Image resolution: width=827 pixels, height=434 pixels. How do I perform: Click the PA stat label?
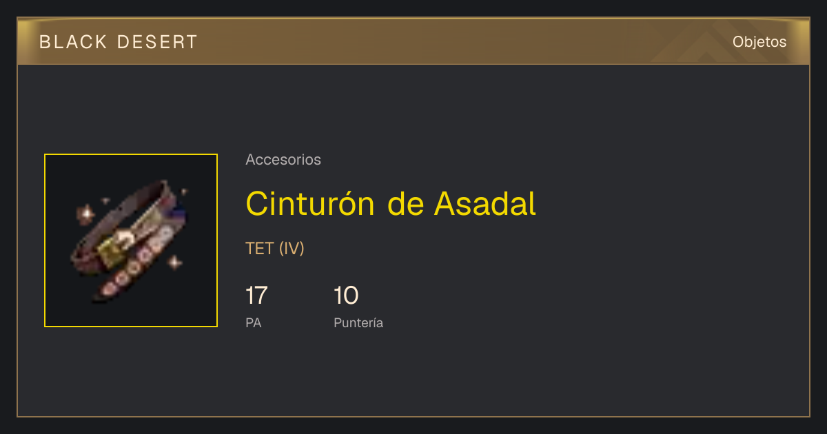[254, 322]
